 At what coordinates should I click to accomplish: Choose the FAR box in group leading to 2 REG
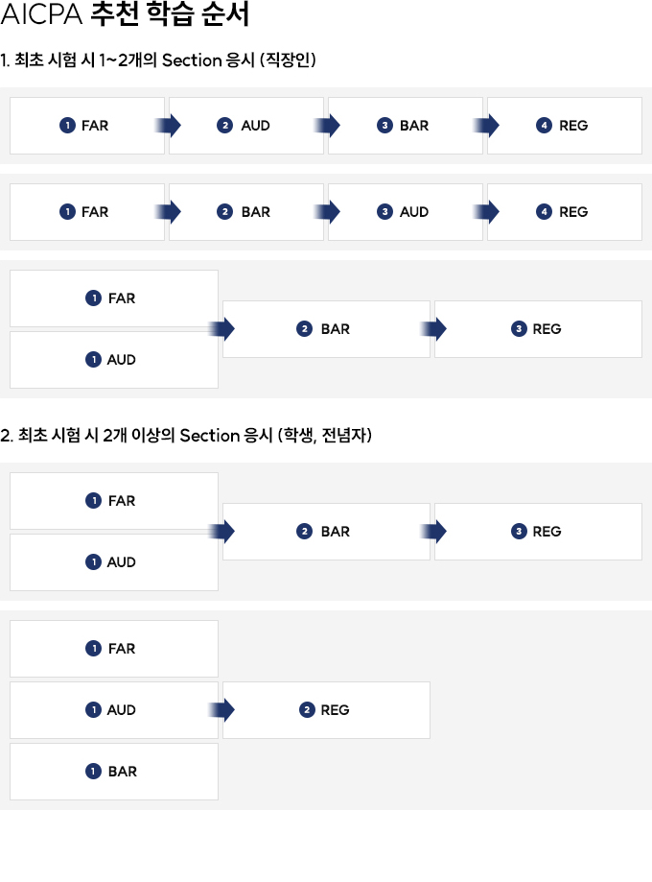[x=114, y=649]
